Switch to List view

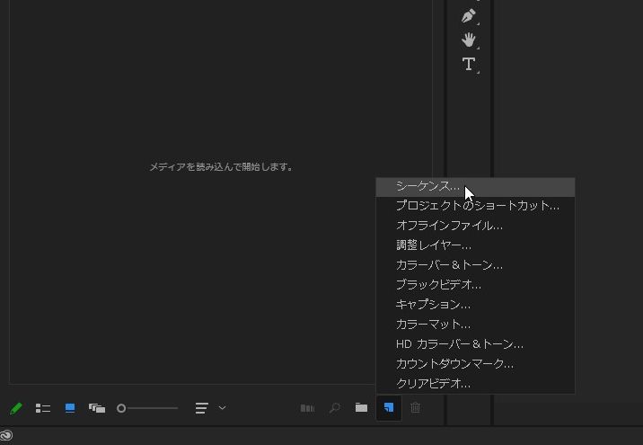click(42, 408)
